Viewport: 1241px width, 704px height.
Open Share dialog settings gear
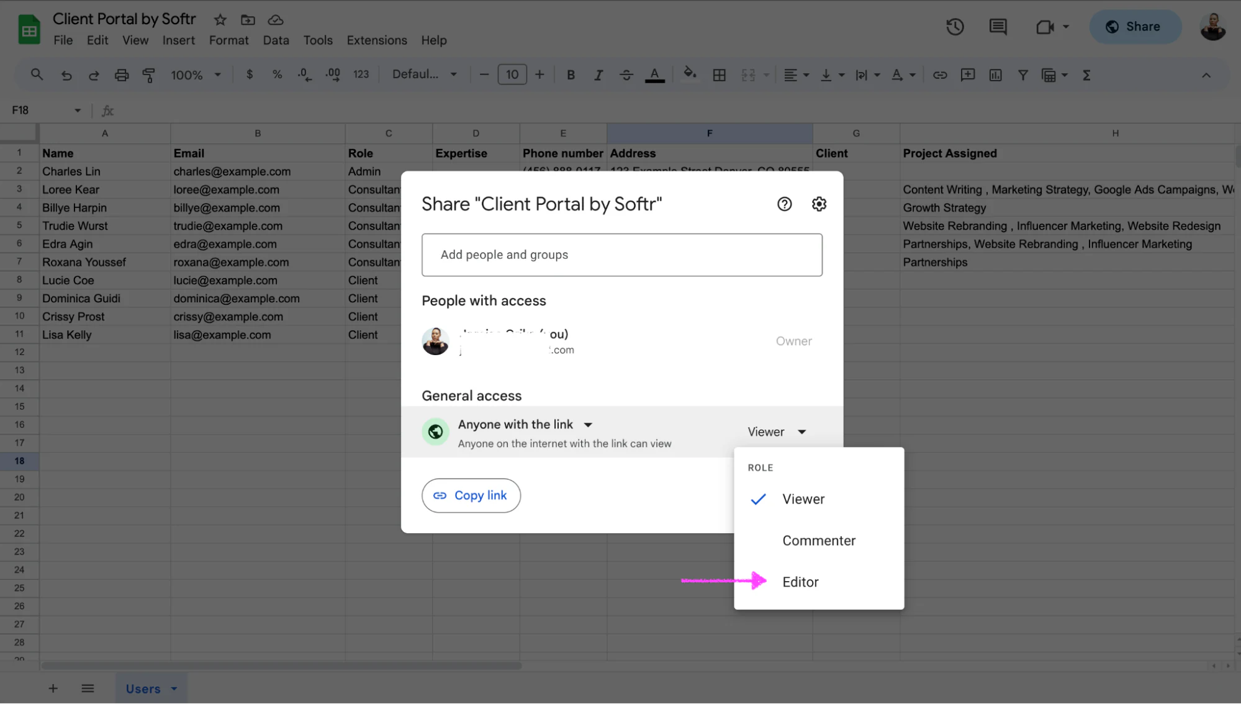(x=819, y=204)
